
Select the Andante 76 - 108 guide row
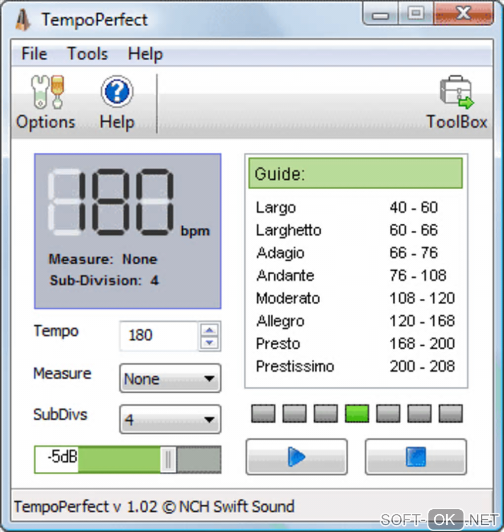[356, 276]
